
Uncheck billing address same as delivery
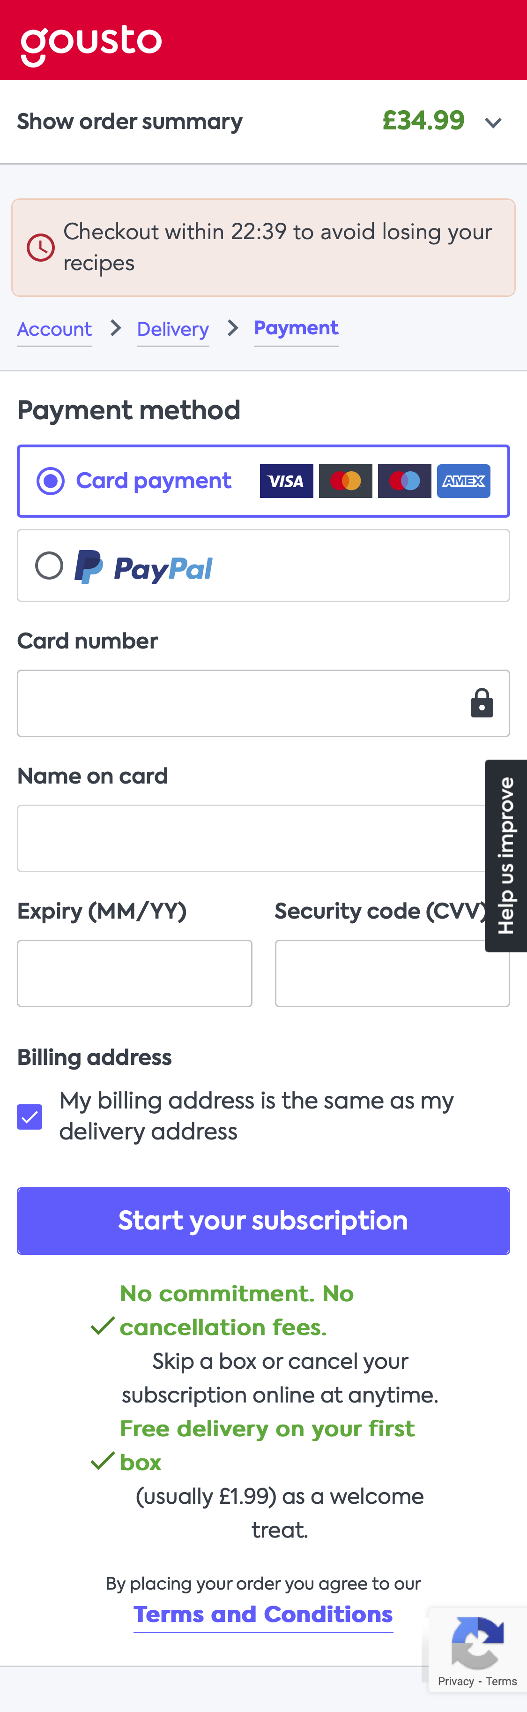pos(29,1116)
